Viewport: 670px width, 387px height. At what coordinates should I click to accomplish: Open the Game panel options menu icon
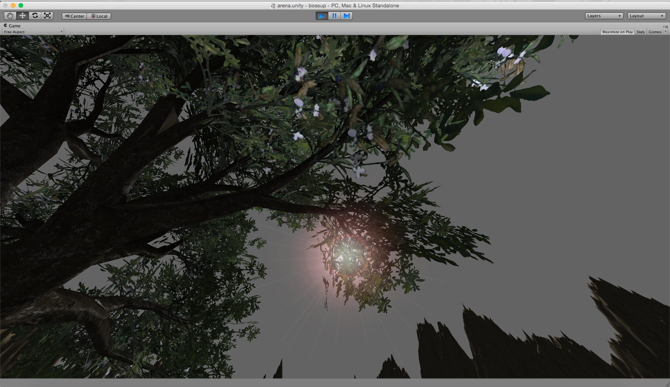666,26
